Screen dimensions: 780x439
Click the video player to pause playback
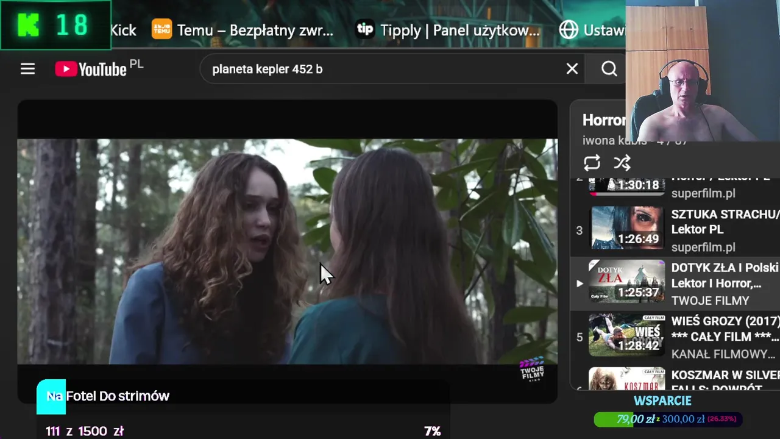[287, 251]
